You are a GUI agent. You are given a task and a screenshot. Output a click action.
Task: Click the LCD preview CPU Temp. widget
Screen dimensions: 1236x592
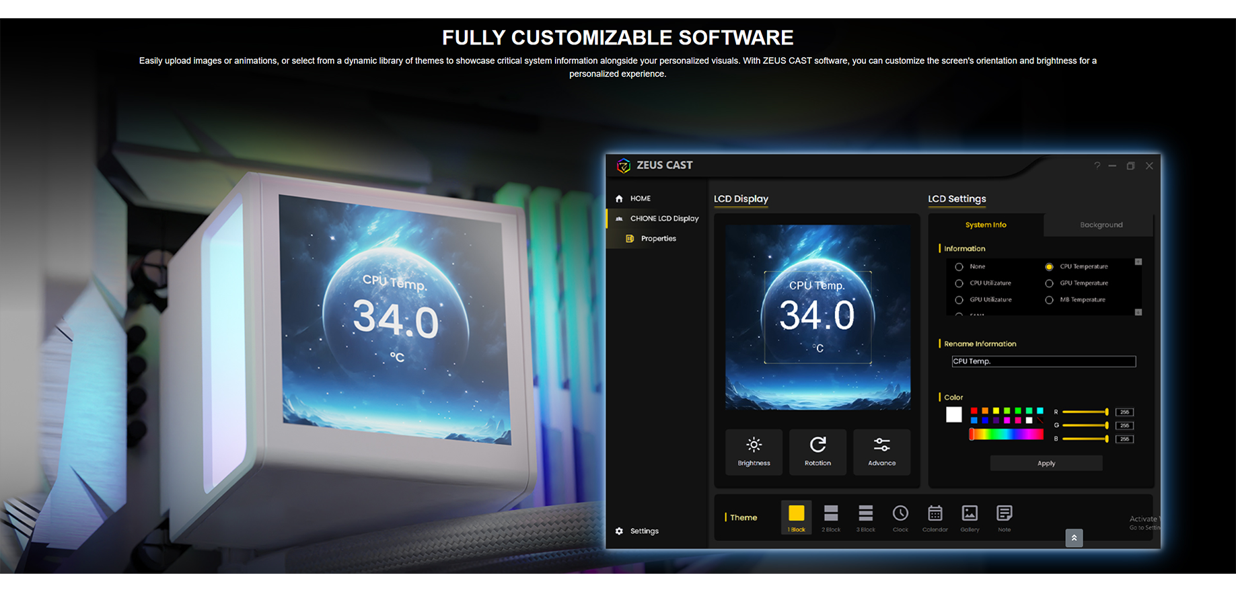click(817, 317)
